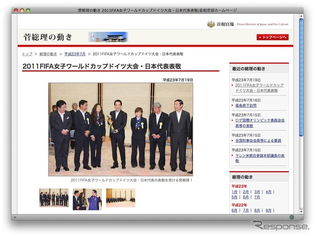Image resolution: width=315 pixels, height=236 pixels.
Task: Open 全国知事会会長等による要請 link
Action: click(x=258, y=141)
